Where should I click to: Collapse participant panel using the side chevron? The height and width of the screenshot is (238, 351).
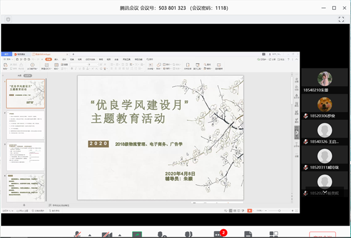(297, 133)
